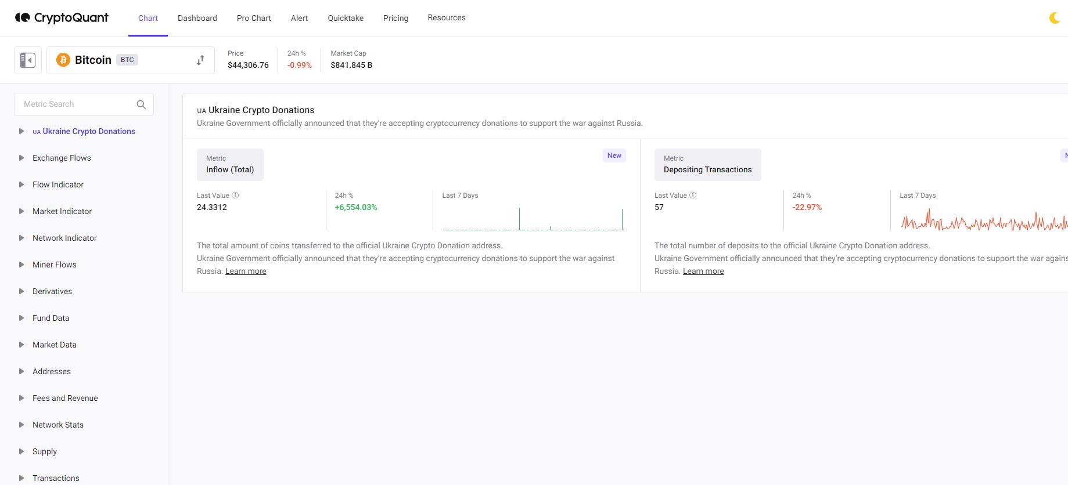
Task: Click the -0.99% 24h change
Action: (x=299, y=65)
